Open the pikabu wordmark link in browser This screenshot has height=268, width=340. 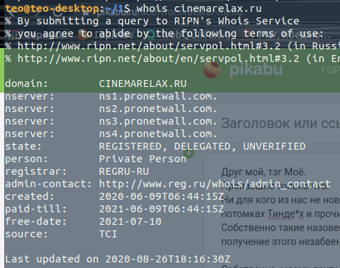(x=256, y=70)
